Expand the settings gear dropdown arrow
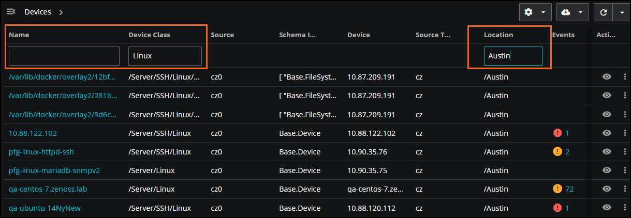The width and height of the screenshot is (631, 218). point(543,12)
